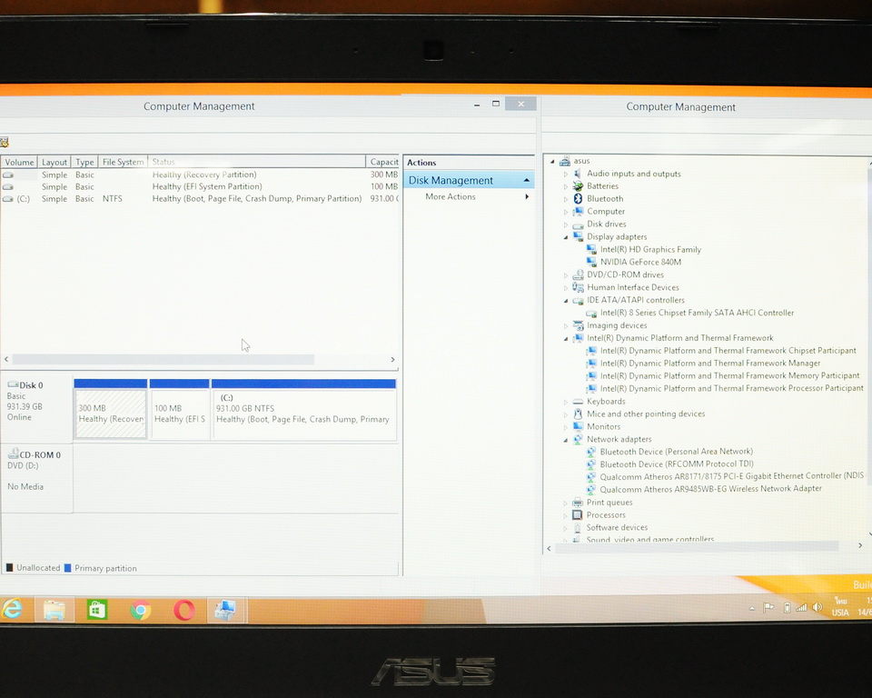Collapse the asus root node
This screenshot has width=872, height=698.
[552, 162]
